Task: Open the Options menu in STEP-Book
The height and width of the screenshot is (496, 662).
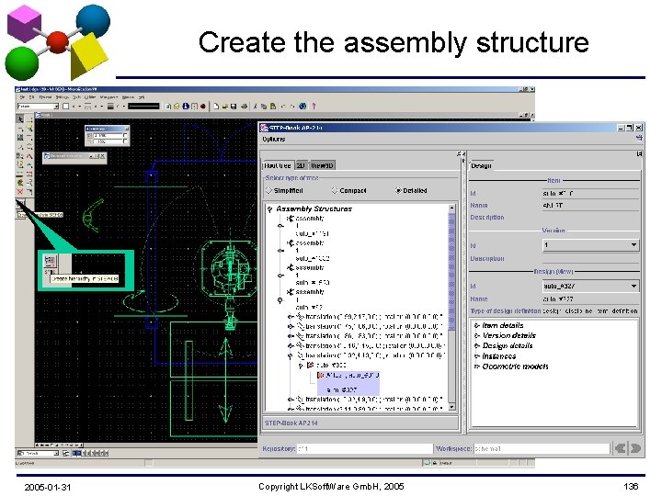Action: coord(274,140)
